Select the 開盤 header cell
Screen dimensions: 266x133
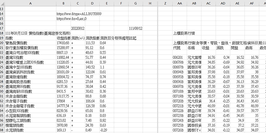237,48
